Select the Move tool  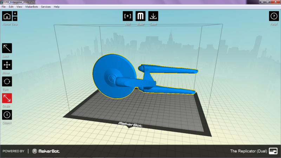point(7,65)
